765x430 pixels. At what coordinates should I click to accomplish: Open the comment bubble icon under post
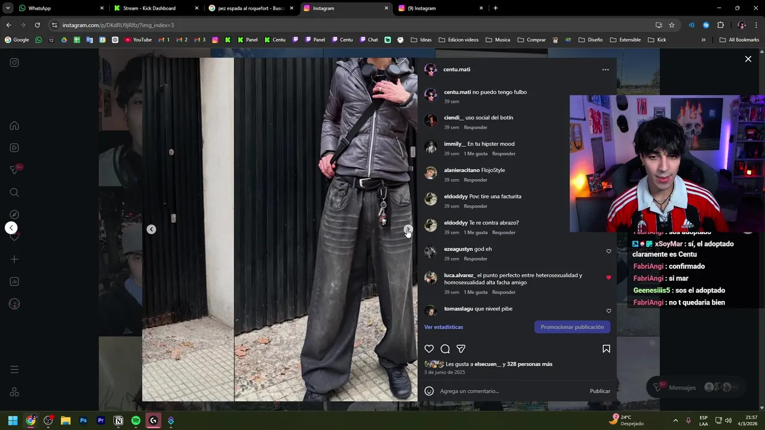tap(445, 349)
